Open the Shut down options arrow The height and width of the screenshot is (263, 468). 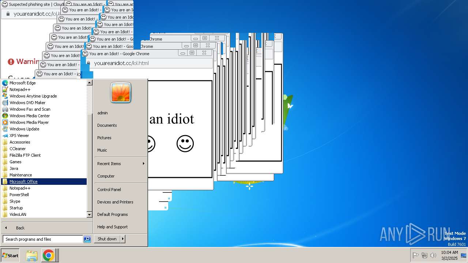click(123, 239)
